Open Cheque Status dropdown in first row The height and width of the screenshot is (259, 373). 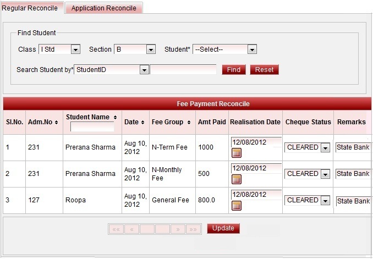[x=325, y=148]
